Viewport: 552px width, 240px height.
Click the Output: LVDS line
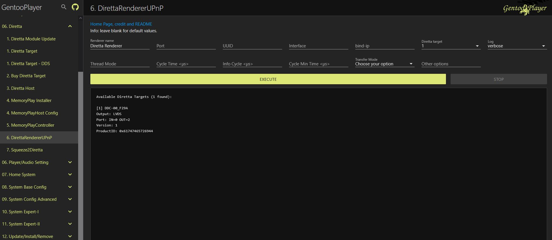109,114
